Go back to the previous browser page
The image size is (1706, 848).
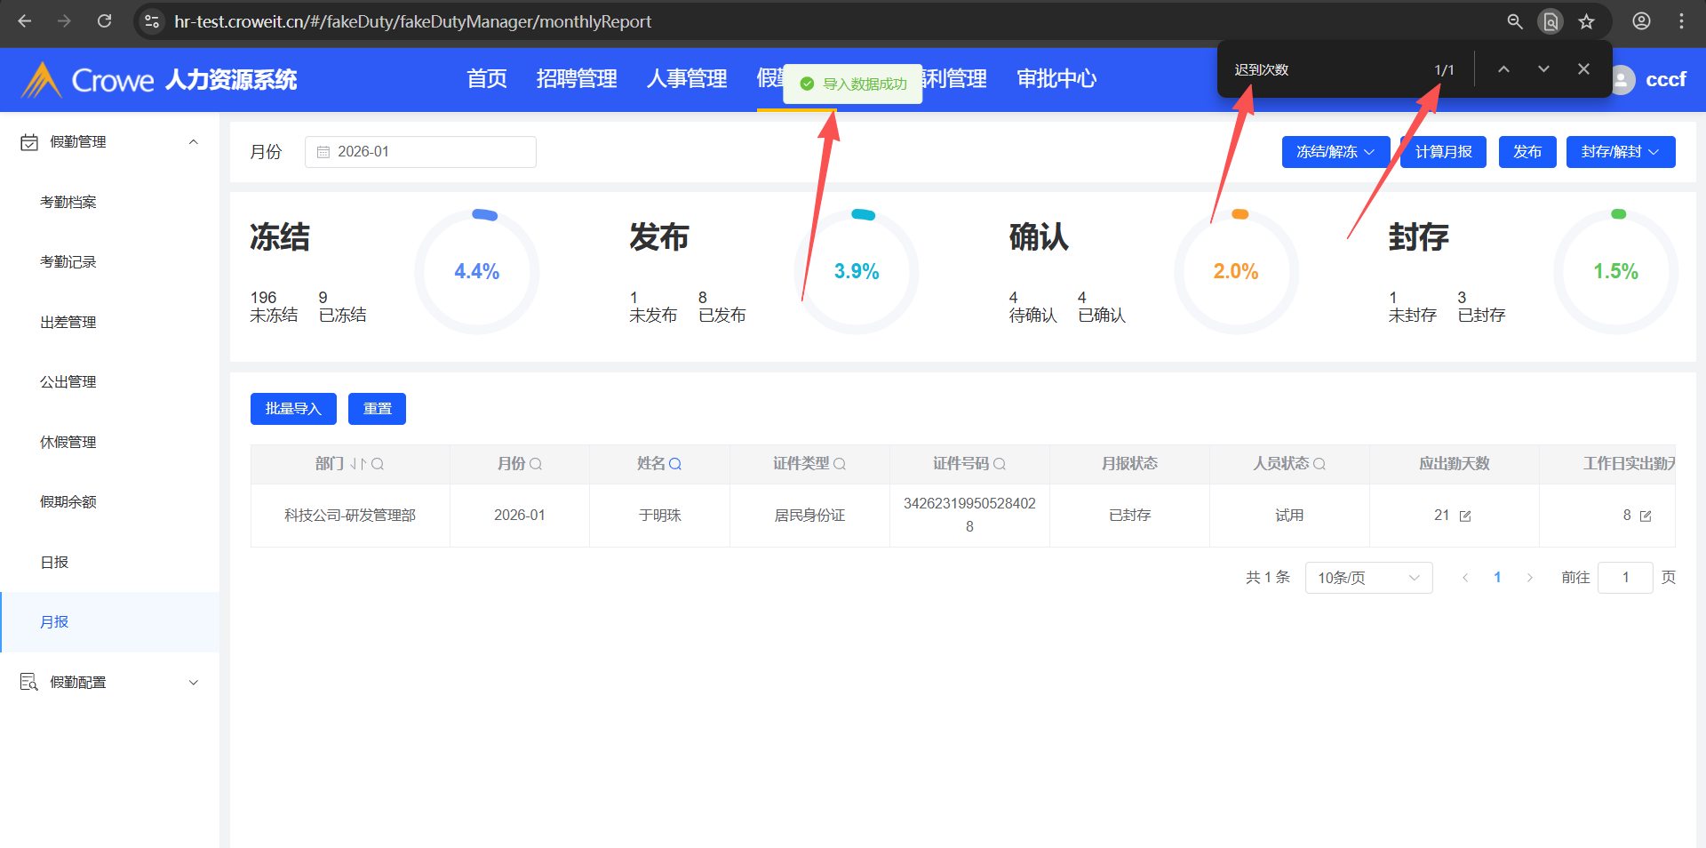point(25,21)
